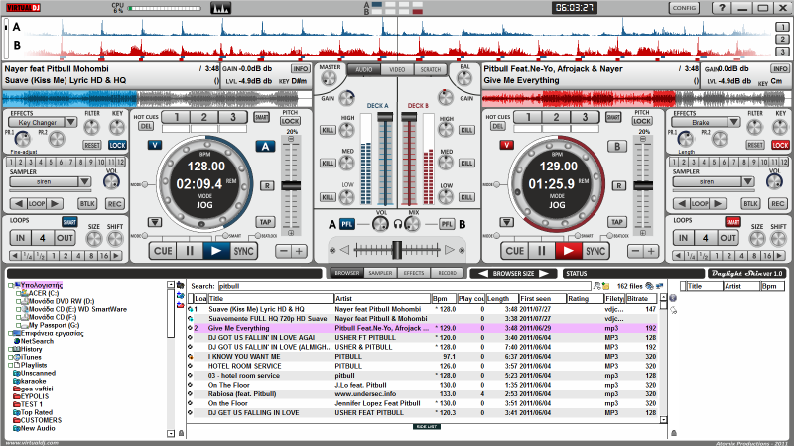Click deck B TAP button
Screen dimensions: 794x446
pyautogui.click(x=616, y=222)
